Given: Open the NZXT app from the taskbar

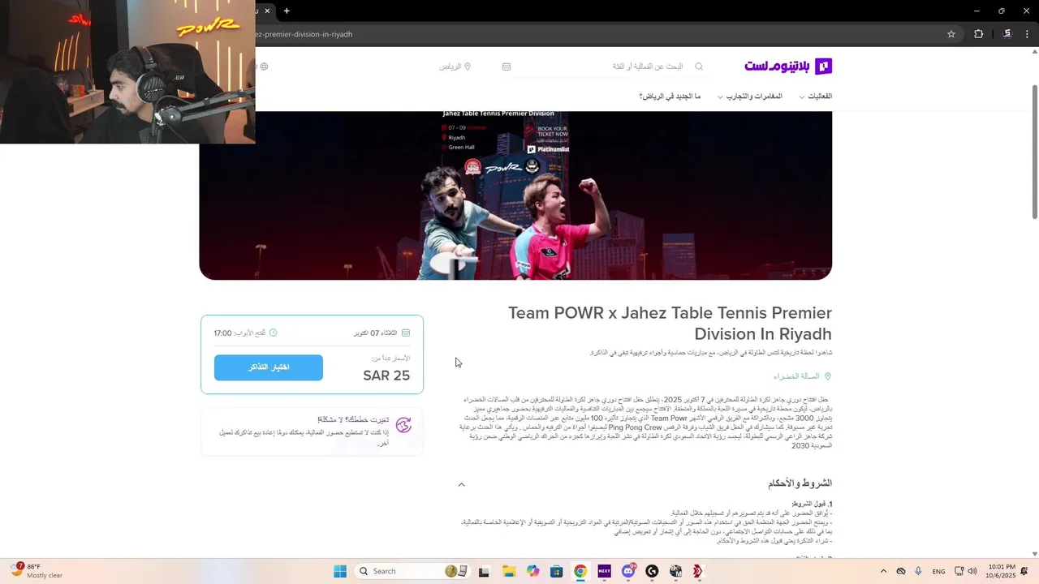Looking at the screenshot, I should [x=604, y=571].
